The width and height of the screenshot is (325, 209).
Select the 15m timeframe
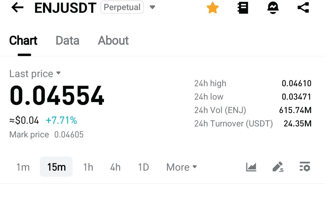(56, 167)
